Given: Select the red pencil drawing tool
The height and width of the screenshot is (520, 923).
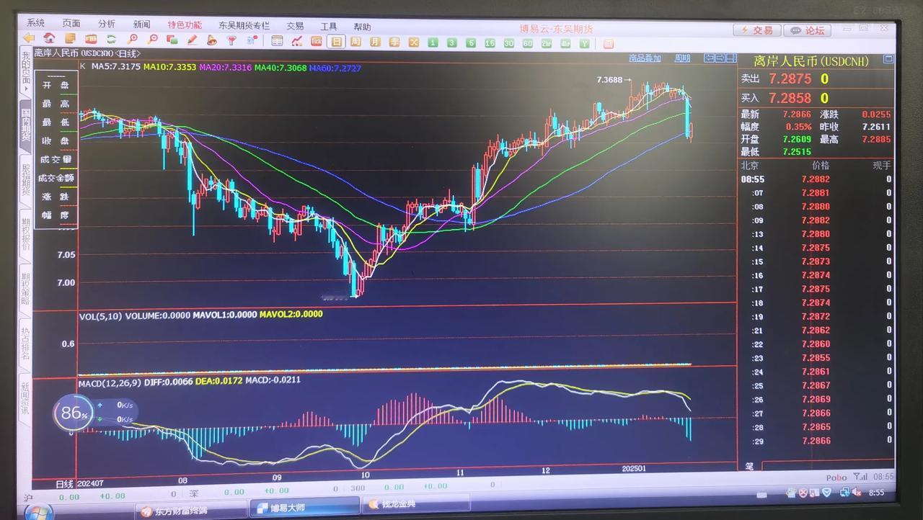Looking at the screenshot, I should click(x=193, y=40).
